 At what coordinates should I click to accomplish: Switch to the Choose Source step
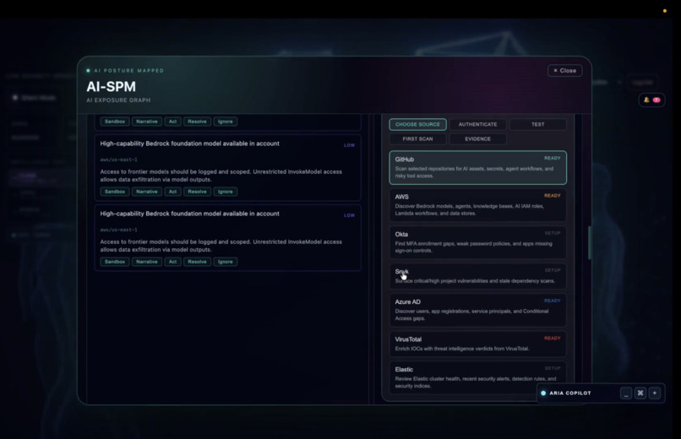pyautogui.click(x=417, y=124)
